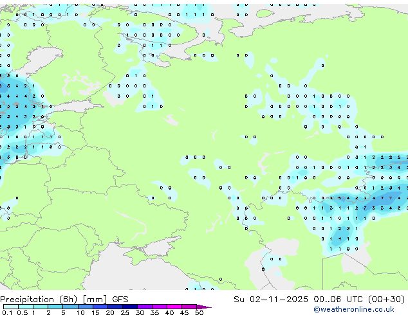The width and height of the screenshot is (408, 315).
Task: Select the 10–15 mm blue legend swatch
Action: tap(85, 307)
